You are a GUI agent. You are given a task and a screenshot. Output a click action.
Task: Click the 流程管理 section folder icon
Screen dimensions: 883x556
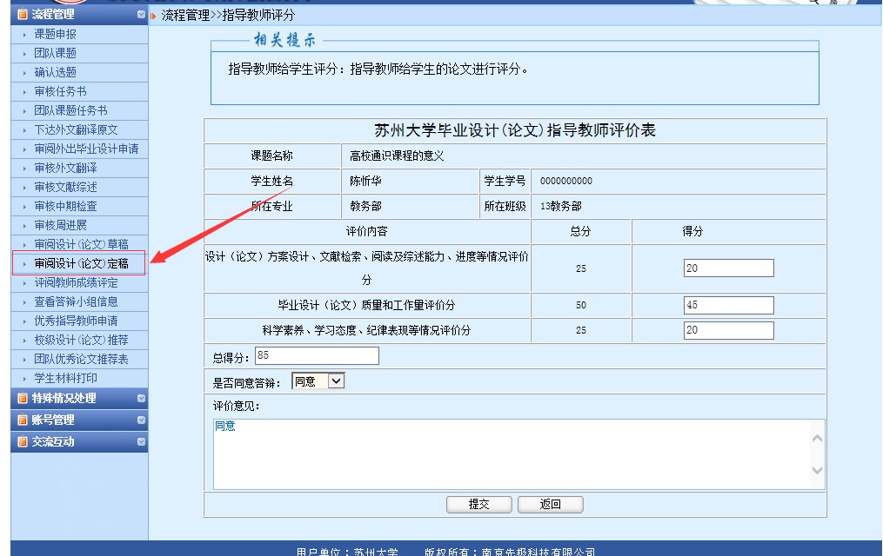[x=23, y=14]
